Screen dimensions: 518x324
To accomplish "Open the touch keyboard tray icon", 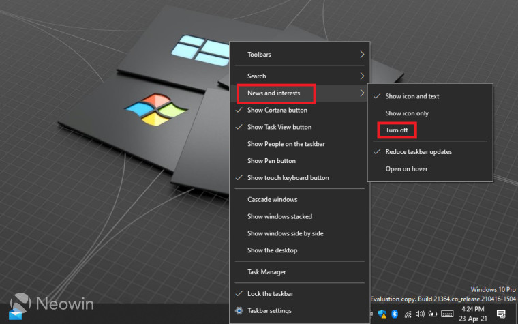I will [447, 314].
